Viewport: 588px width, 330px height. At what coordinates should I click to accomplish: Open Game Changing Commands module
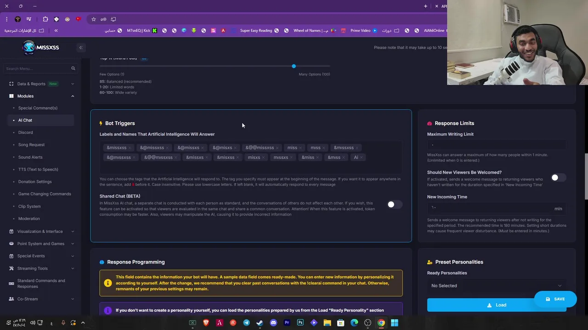[45, 194]
